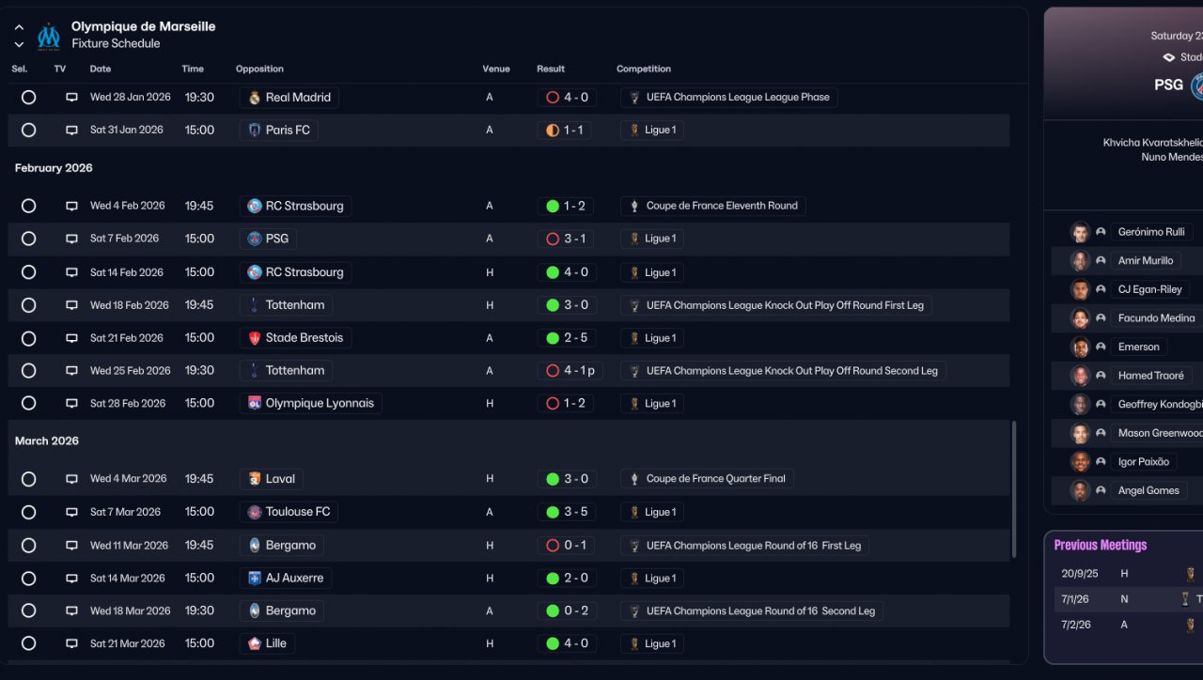Select radio button for Stade Brestois match
Screen dimensions: 1203x680
click(x=28, y=338)
